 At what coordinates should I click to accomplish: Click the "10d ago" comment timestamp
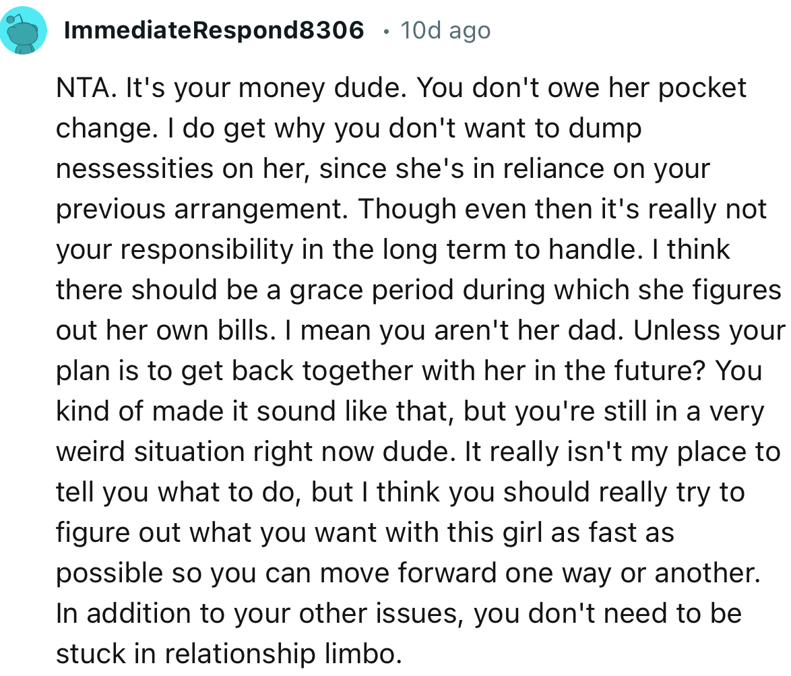445,30
